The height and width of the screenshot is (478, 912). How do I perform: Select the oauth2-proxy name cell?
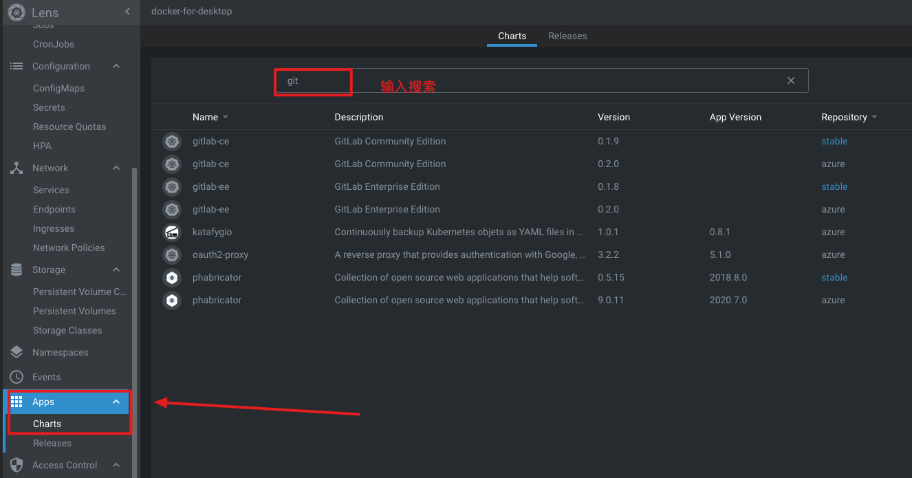pos(220,254)
